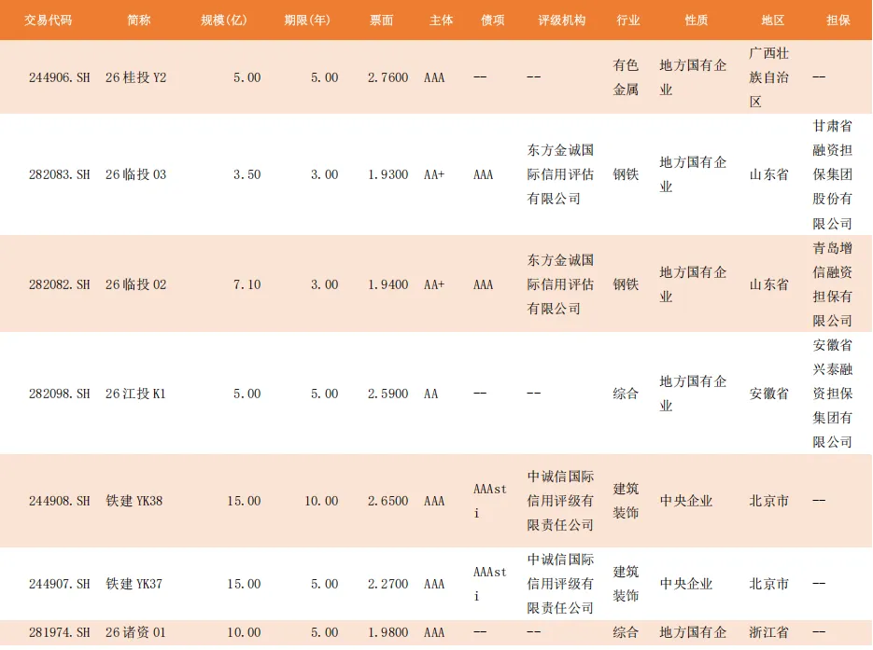Click coupon value 2.5900
873x650 pixels.
388,394
